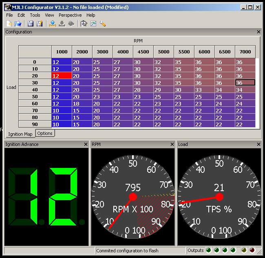Click the yellow Outputs indicator light
The width and height of the screenshot is (265, 258).
click(x=244, y=250)
